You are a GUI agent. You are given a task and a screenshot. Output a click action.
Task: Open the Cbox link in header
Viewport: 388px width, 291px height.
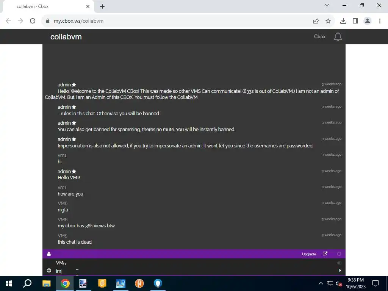click(x=319, y=37)
